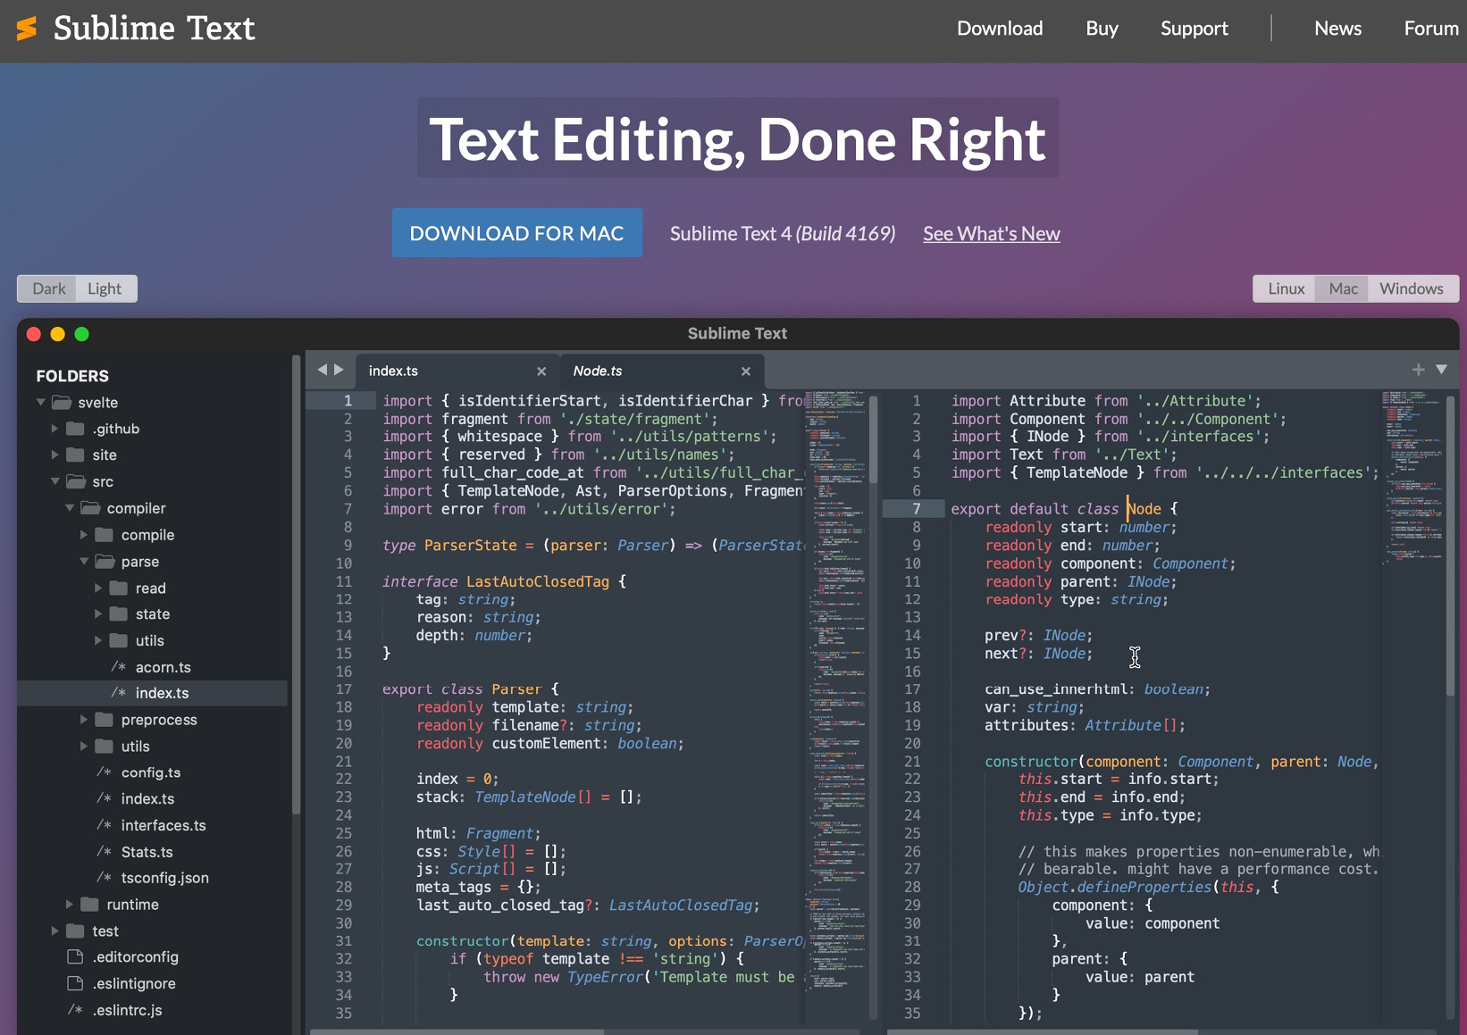Image resolution: width=1467 pixels, height=1035 pixels.
Task: Click the DOWNLOAD FOR MAC button
Action: click(x=516, y=233)
